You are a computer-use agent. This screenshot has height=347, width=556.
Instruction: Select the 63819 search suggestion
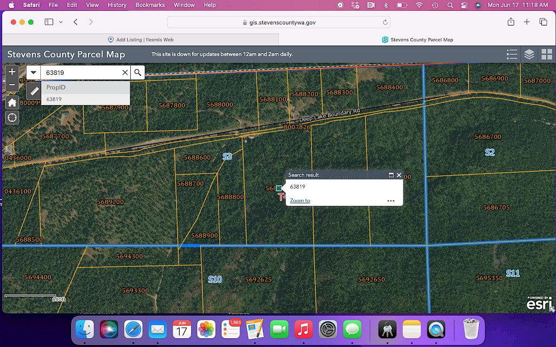(54, 99)
